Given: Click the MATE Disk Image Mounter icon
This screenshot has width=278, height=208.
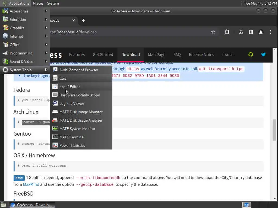Looking at the screenshot, I should click(55, 112).
